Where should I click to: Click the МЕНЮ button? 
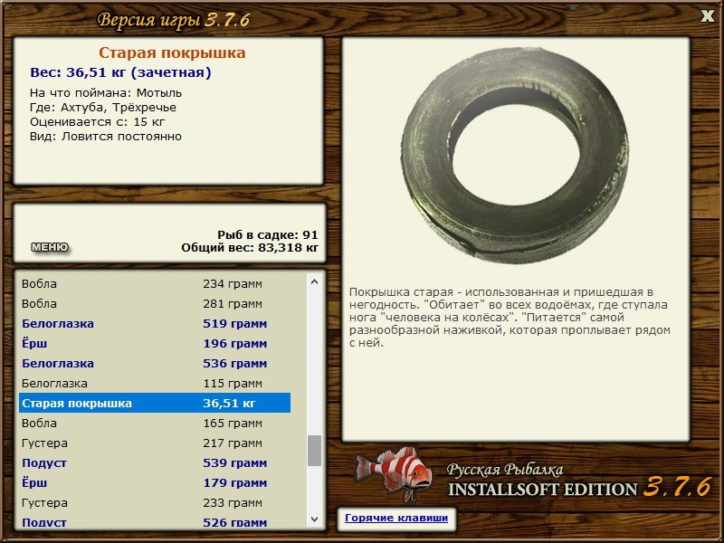click(x=50, y=247)
